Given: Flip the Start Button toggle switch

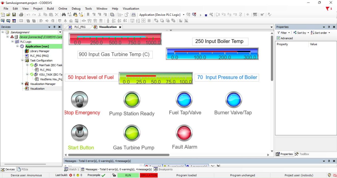Looking at the screenshot, I should 79,132.
